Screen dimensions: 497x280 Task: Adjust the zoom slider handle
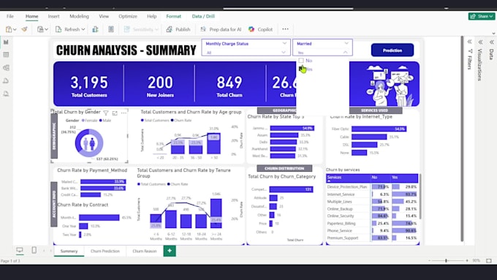(446, 260)
